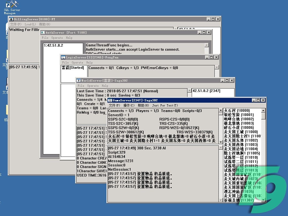This screenshot has width=288, height=216.
Task: Select 极北禁地 (10003) in the map list
Action: 239,123
